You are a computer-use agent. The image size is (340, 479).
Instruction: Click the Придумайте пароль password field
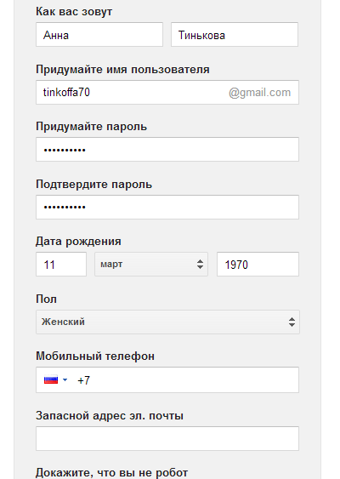(x=167, y=150)
